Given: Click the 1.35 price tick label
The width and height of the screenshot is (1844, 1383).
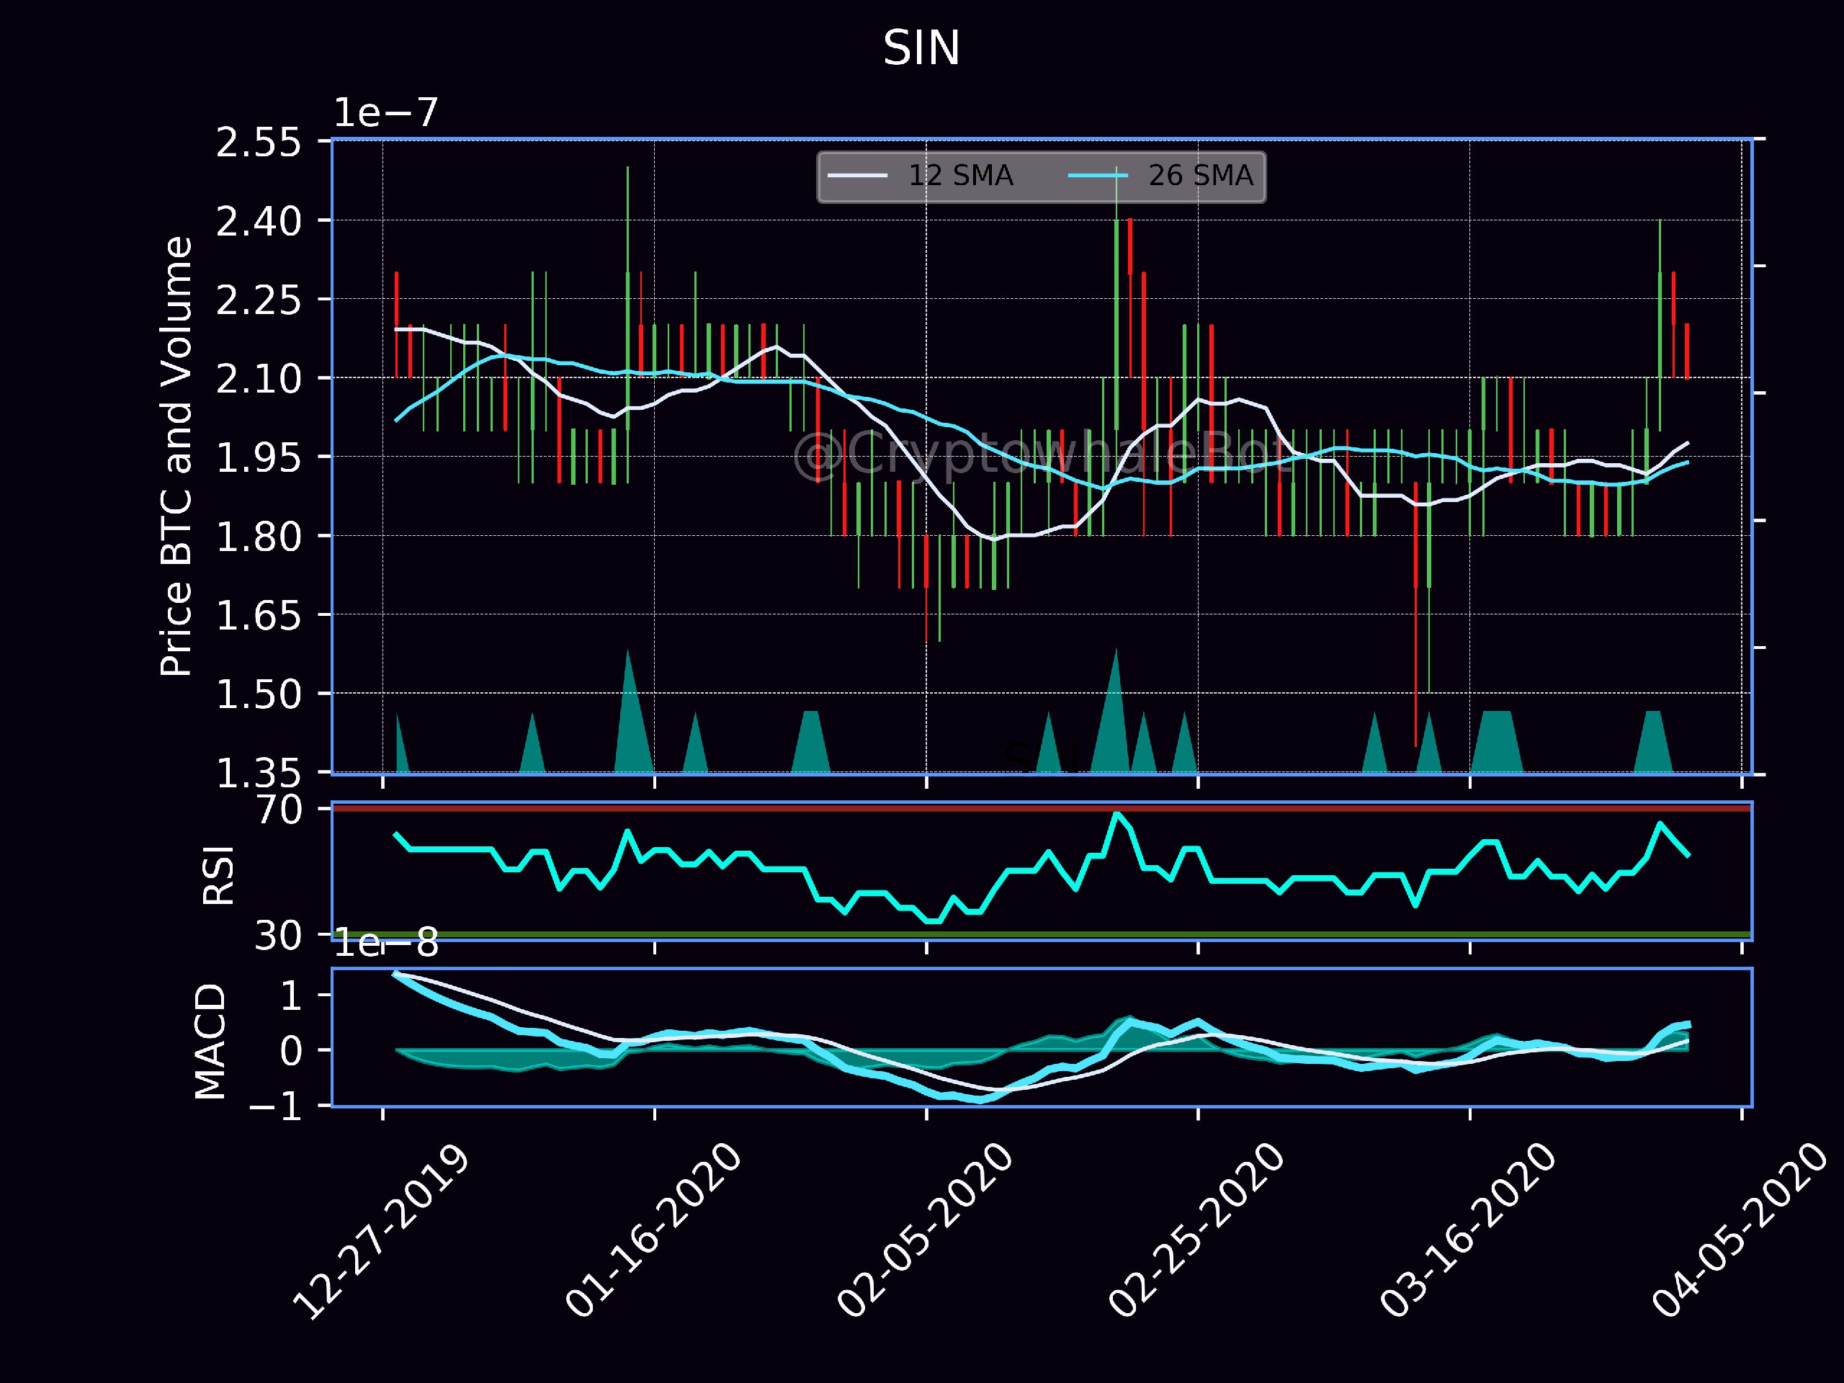Looking at the screenshot, I should [259, 774].
